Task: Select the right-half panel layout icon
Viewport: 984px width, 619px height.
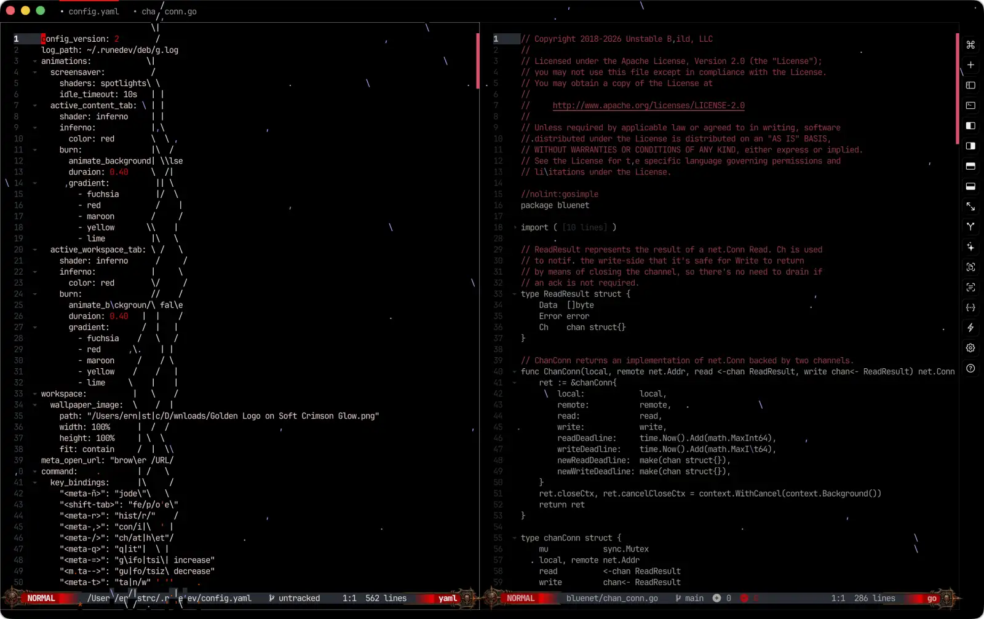Action: click(970, 146)
